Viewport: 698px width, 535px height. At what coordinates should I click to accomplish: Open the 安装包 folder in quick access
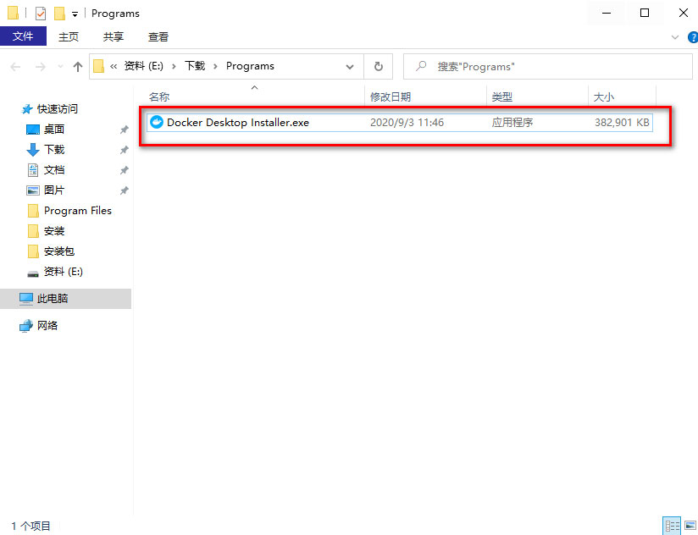[59, 251]
